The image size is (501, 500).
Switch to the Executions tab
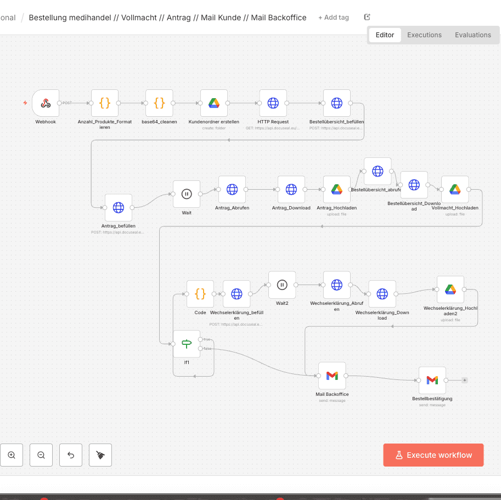click(424, 35)
